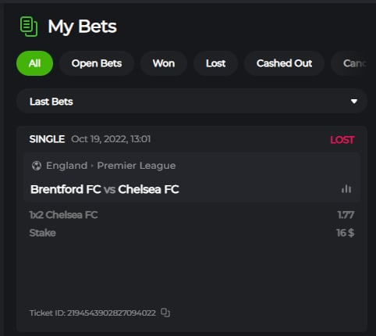Click the Premier League breadcrumb
Image resolution: width=376 pixels, height=336 pixels.
tap(137, 166)
